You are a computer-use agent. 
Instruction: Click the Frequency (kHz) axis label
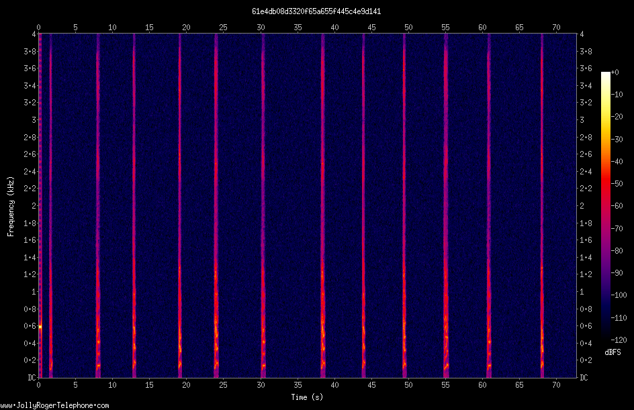point(11,206)
